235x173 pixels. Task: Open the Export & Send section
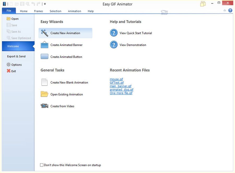16,56
